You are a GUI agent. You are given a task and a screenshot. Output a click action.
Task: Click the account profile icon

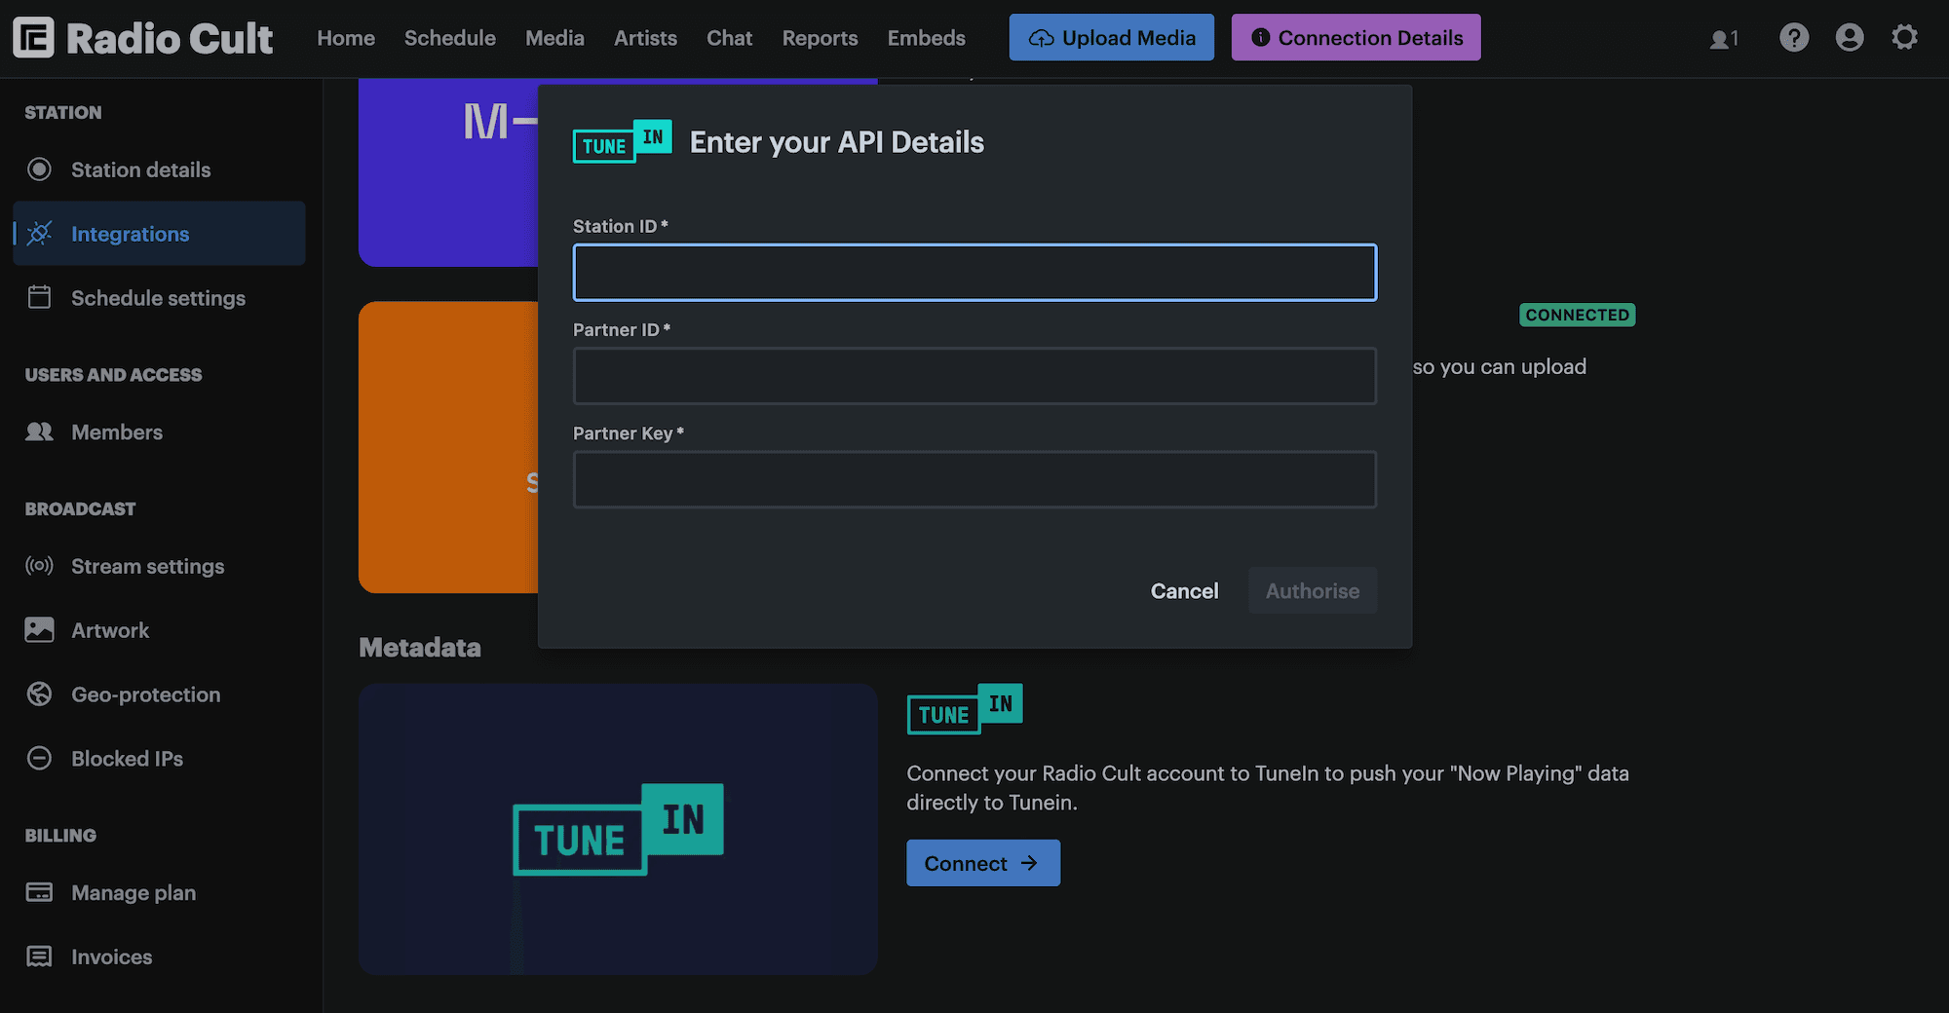1849,37
